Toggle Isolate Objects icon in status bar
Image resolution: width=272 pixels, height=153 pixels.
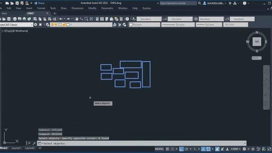258,149
